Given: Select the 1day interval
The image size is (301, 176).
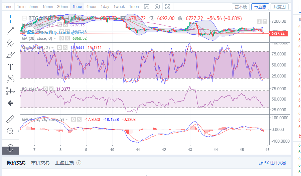Looking at the screenshot, I should point(105,7).
